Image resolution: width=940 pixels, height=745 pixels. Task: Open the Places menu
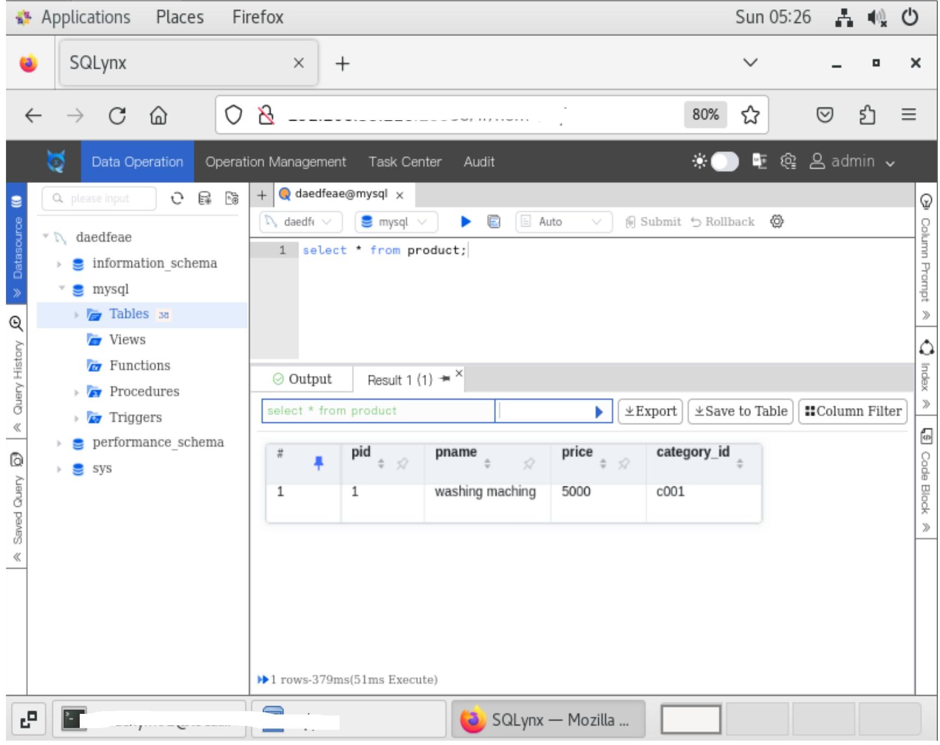180,17
